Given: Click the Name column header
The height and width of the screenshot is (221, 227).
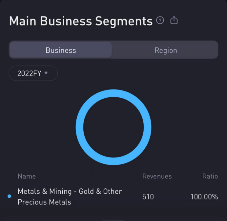Looking at the screenshot, I should [x=27, y=176].
